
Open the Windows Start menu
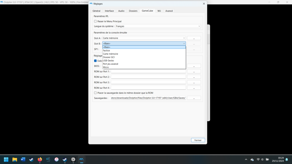pyautogui.click(x=6, y=159)
